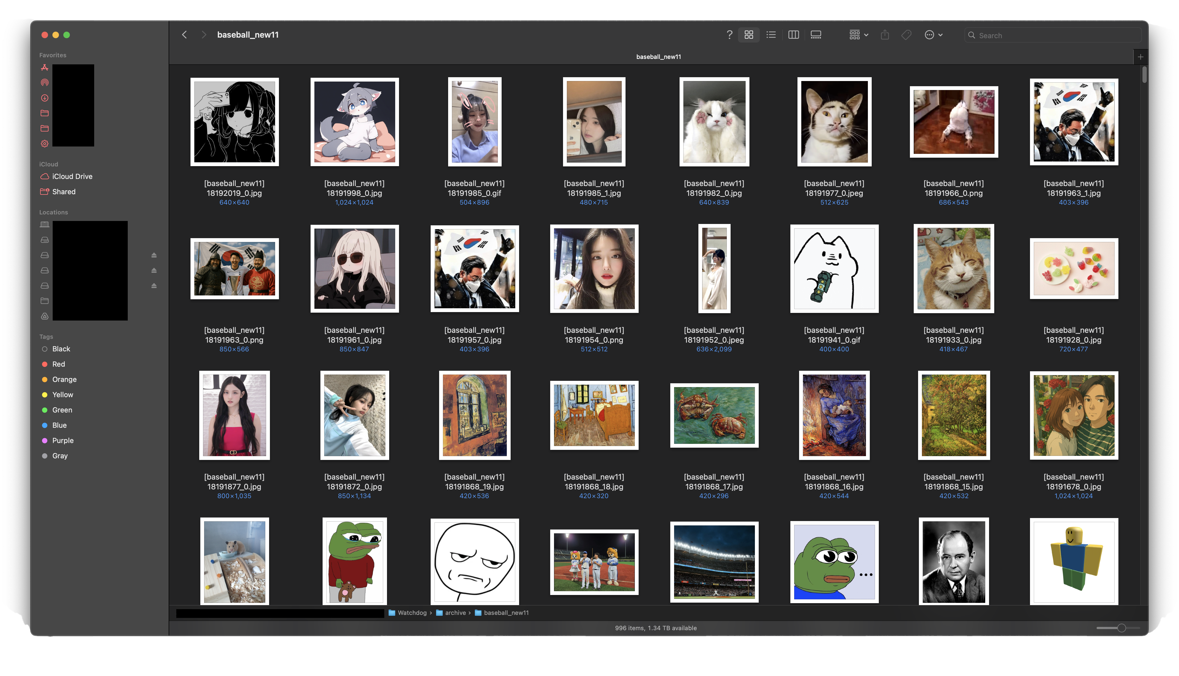The width and height of the screenshot is (1179, 676).
Task: Switch to column view
Action: (793, 35)
